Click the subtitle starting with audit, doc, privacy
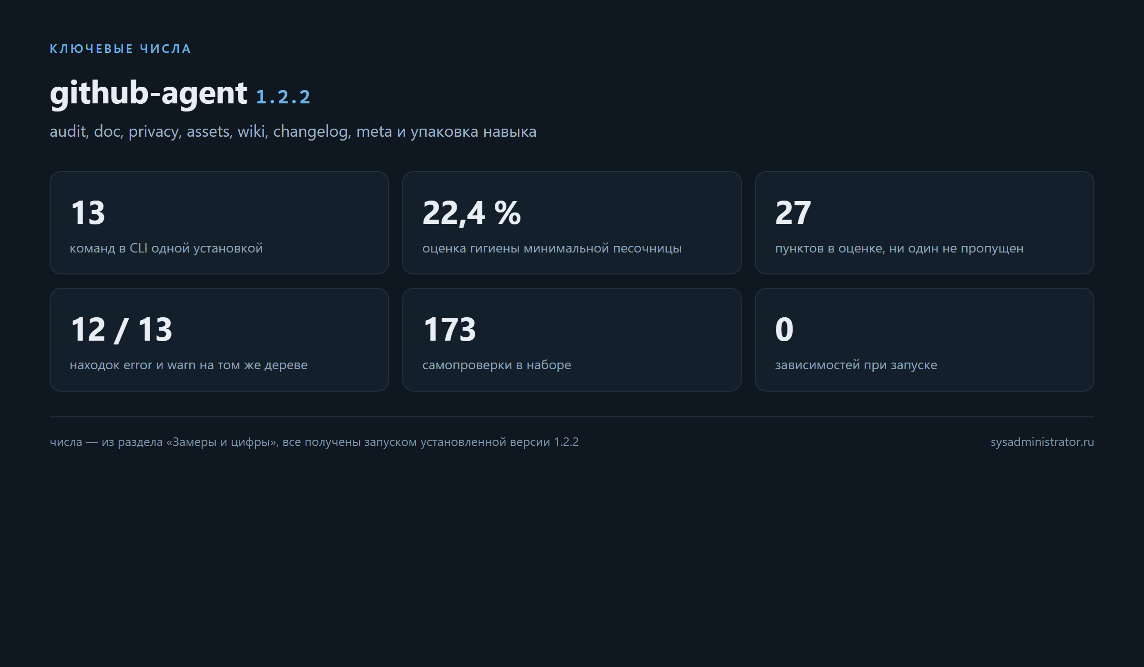The height and width of the screenshot is (667, 1144). coord(293,131)
